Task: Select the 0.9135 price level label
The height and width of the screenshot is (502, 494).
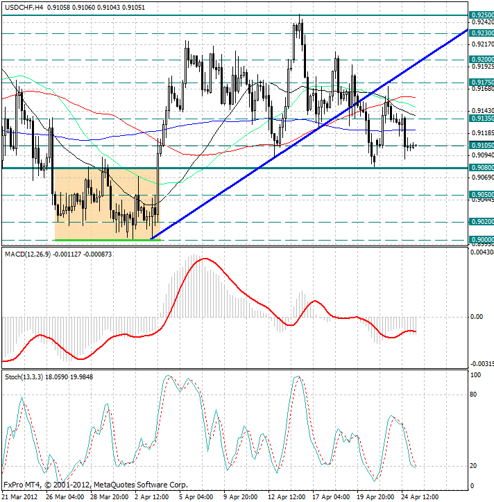Action: pyautogui.click(x=482, y=118)
